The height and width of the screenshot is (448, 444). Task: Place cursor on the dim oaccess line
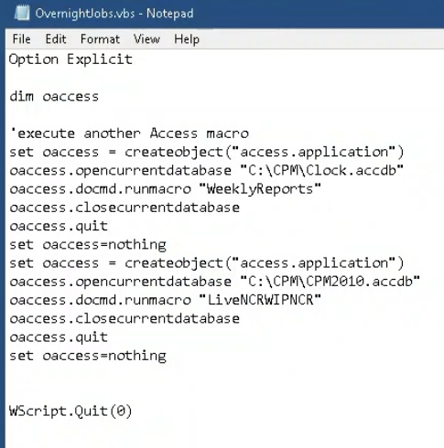(x=54, y=96)
